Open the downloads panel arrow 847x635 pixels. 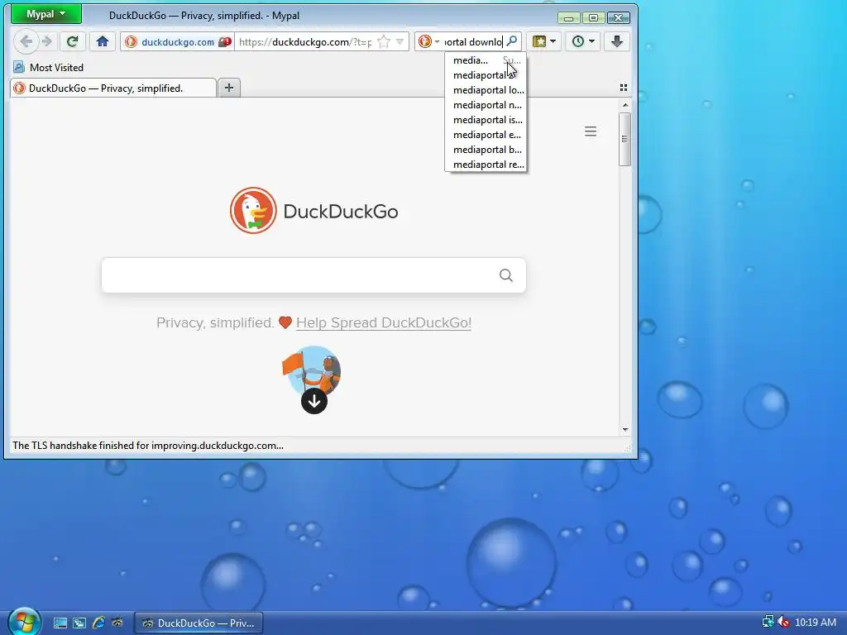[617, 41]
